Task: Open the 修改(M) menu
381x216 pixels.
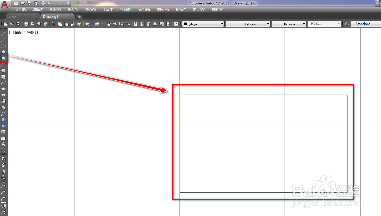Action: point(162,10)
